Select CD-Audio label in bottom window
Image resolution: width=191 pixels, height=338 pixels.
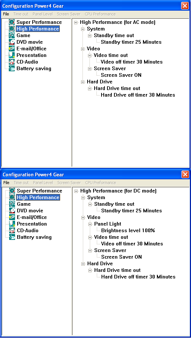click(x=28, y=230)
